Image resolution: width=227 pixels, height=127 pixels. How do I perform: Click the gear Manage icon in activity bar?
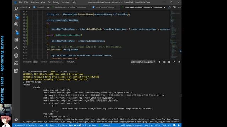pyautogui.click(x=16, y=120)
